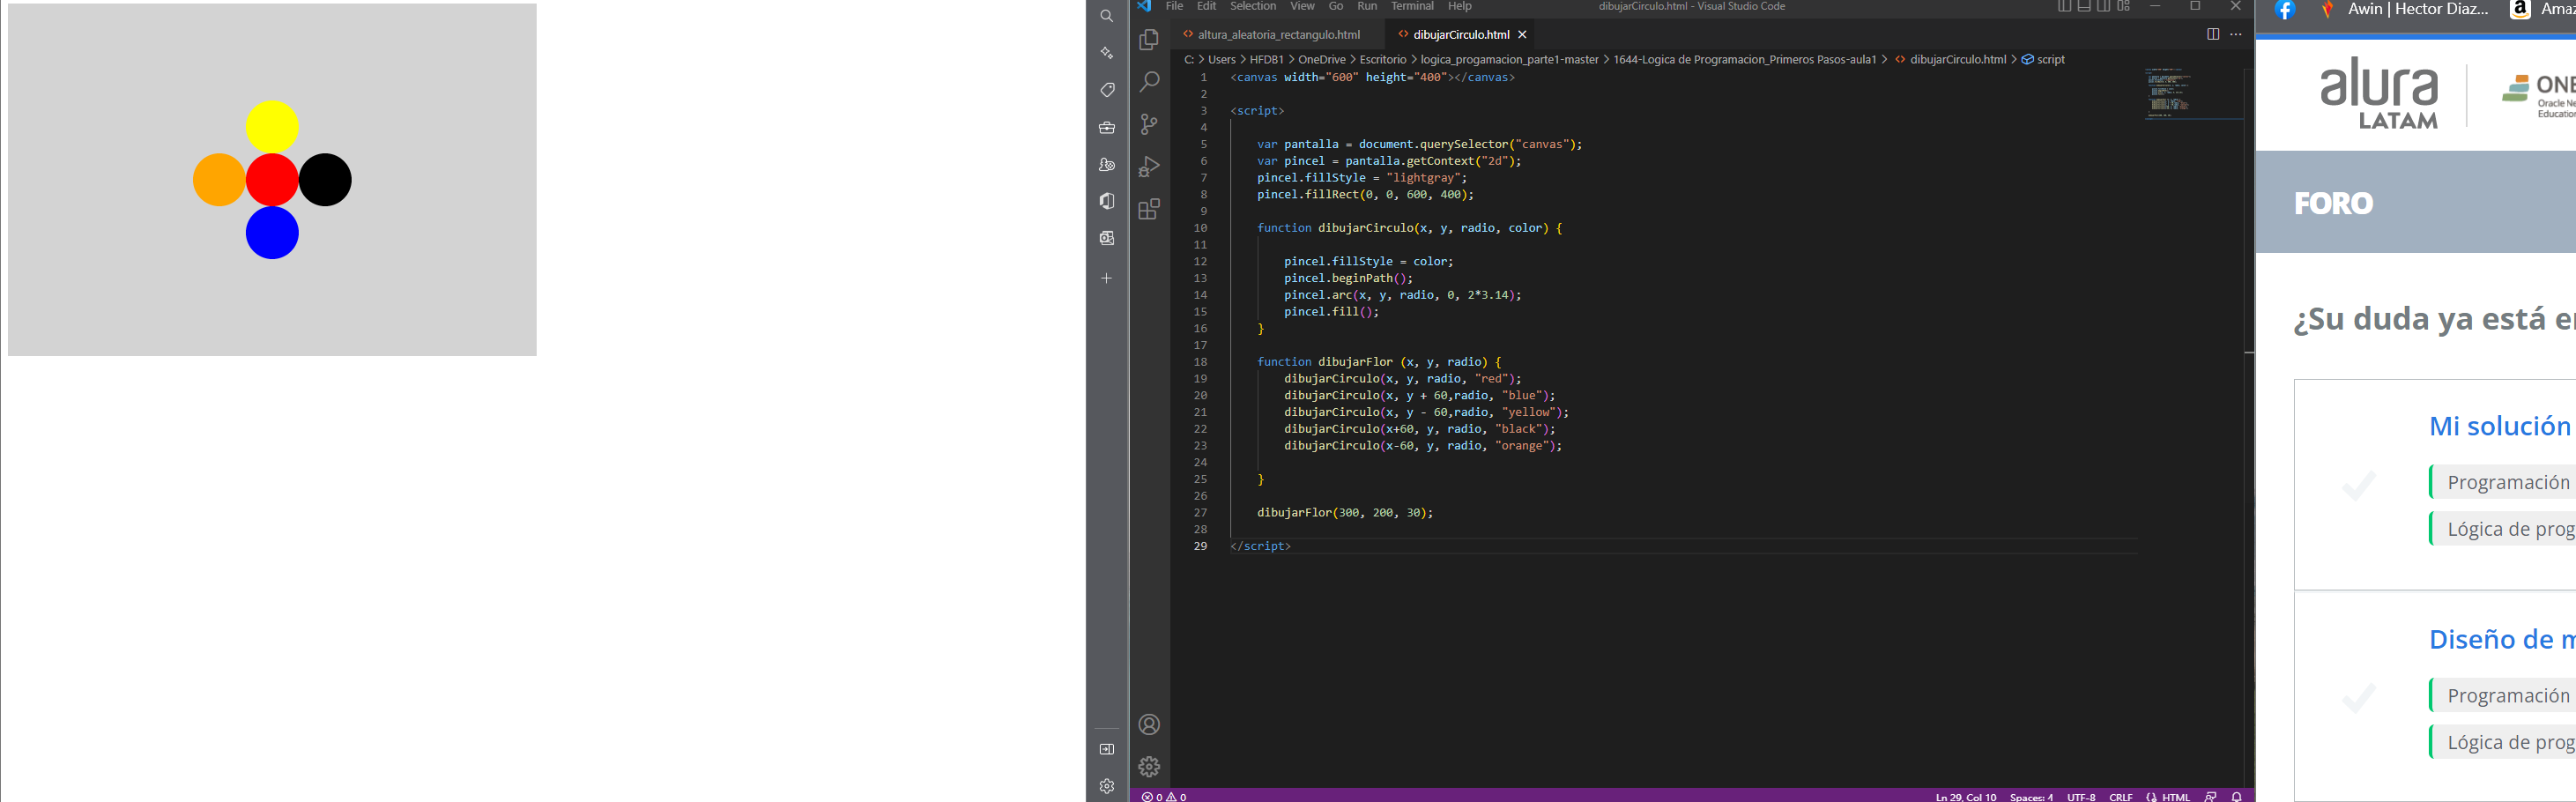Click OneDrive breadcrumb segment
The height and width of the screenshot is (802, 2576).
click(x=1322, y=60)
